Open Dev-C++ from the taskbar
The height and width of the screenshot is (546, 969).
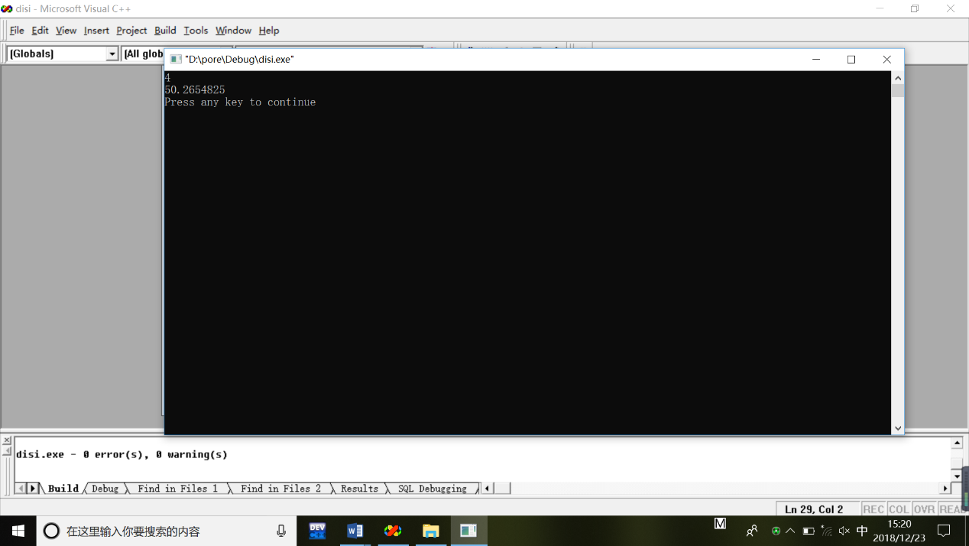(317, 531)
